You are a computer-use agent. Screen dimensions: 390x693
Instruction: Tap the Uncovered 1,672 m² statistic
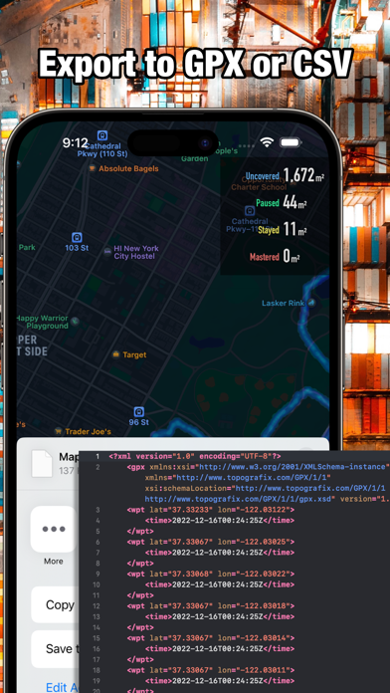[x=285, y=176]
